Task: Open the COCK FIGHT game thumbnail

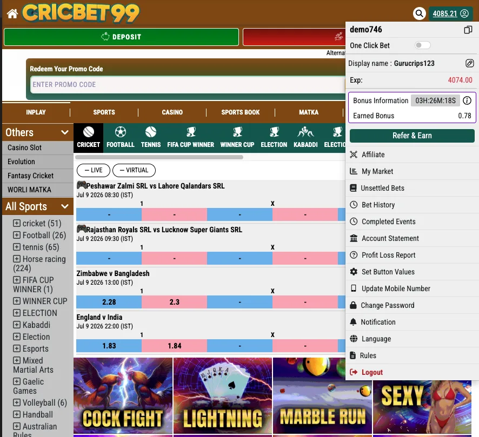Action: pos(123,395)
